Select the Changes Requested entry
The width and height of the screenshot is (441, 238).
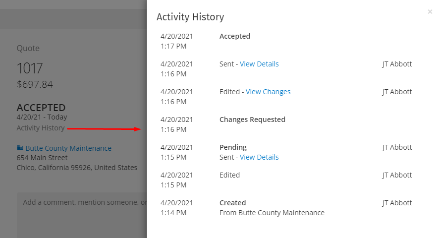tap(252, 119)
